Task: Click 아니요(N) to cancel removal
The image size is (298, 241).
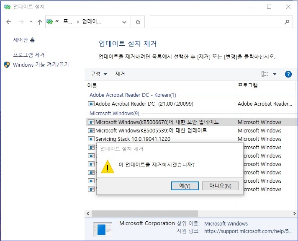Action: click(x=220, y=186)
